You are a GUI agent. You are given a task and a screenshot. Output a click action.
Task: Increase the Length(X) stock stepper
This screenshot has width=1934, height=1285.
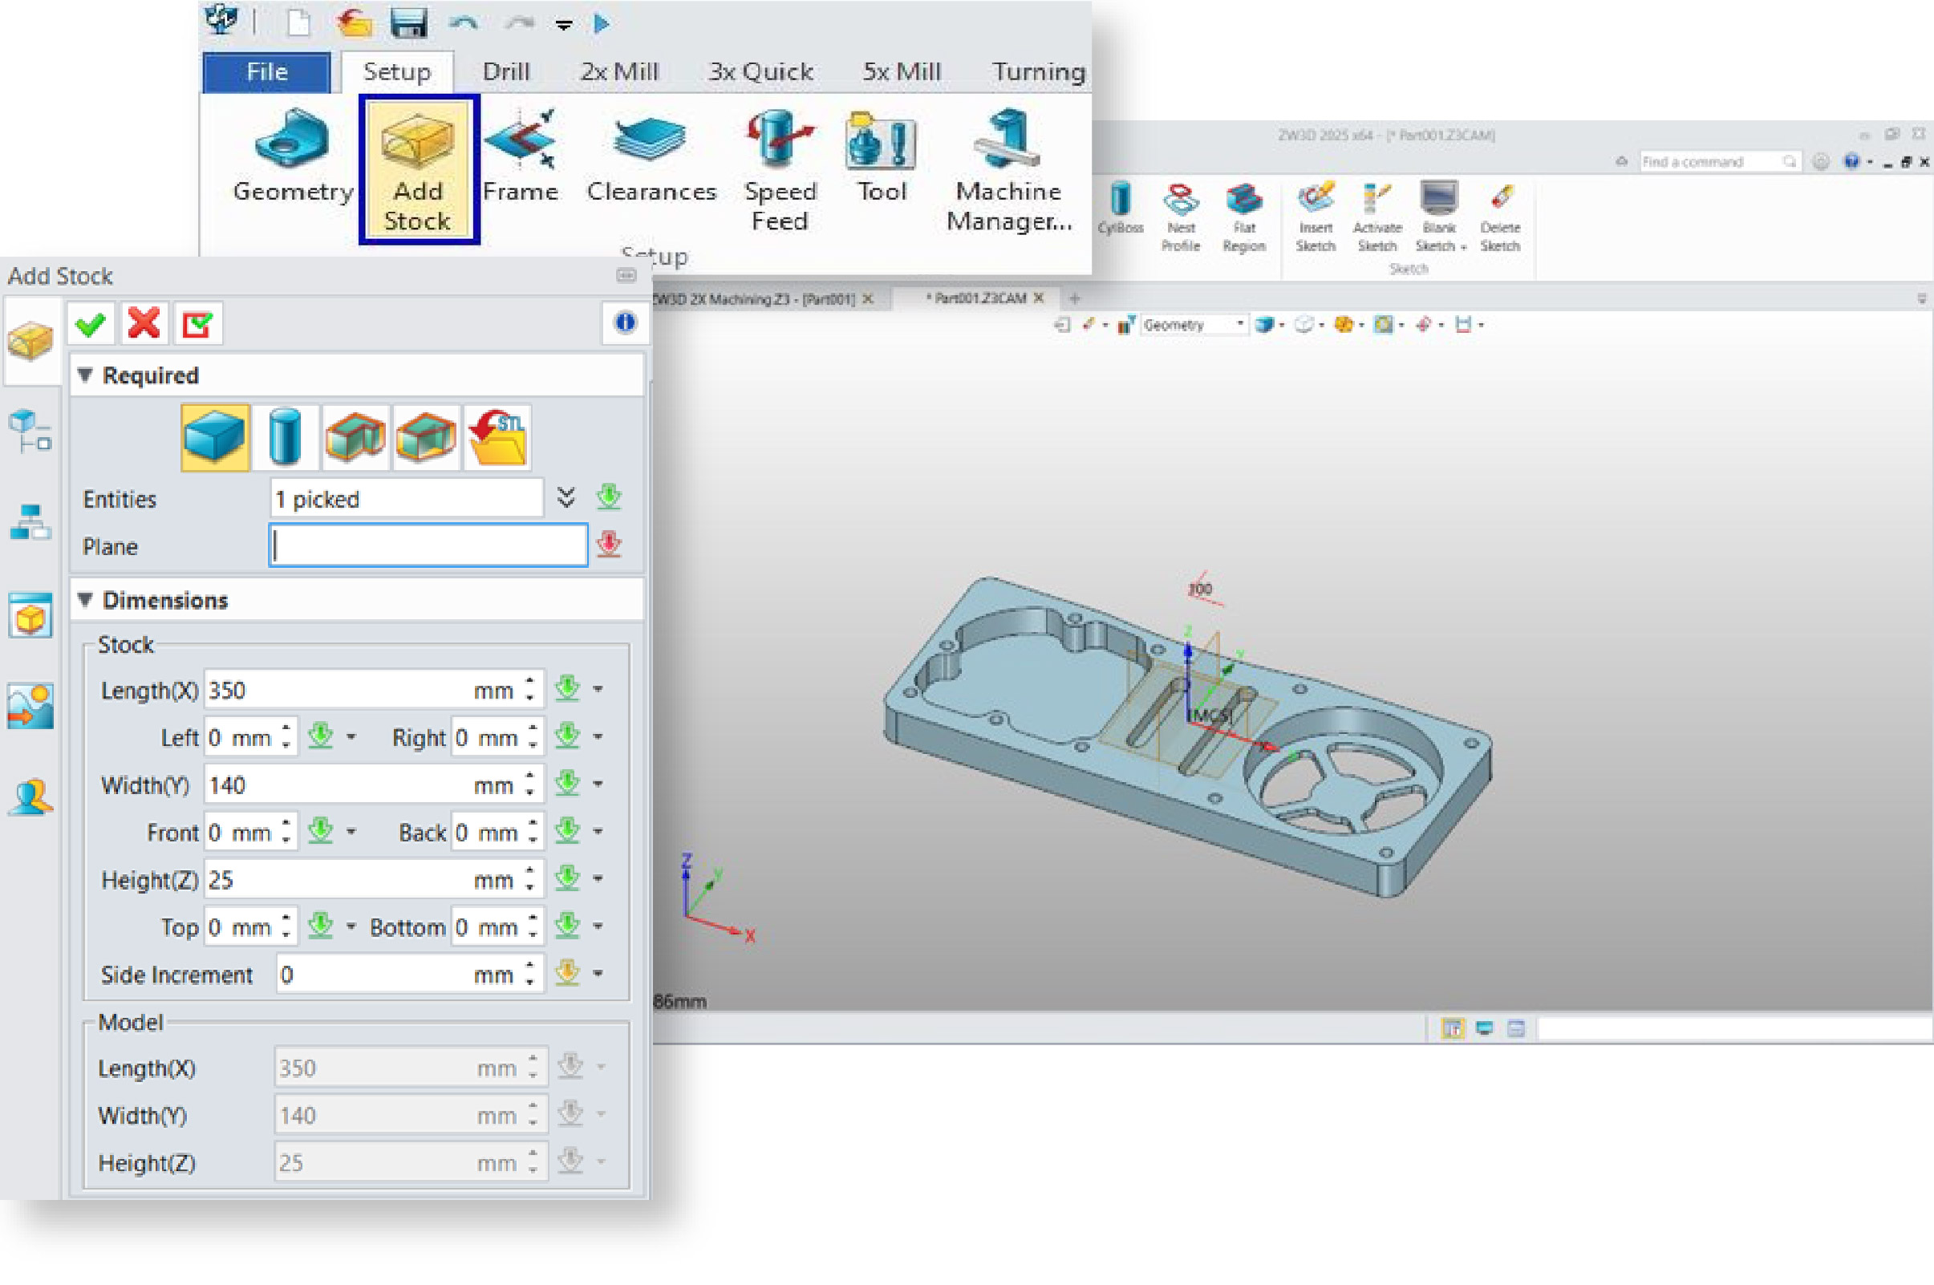coord(530,682)
